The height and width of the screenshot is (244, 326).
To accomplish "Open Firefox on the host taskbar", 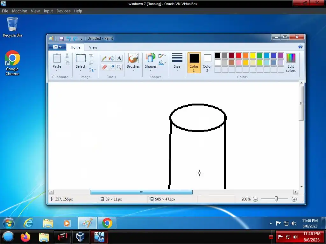I will tap(25, 237).
